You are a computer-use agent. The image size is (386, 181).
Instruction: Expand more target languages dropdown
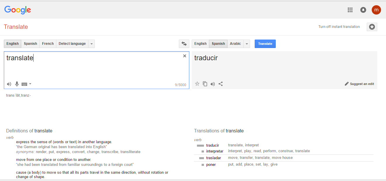247,44
